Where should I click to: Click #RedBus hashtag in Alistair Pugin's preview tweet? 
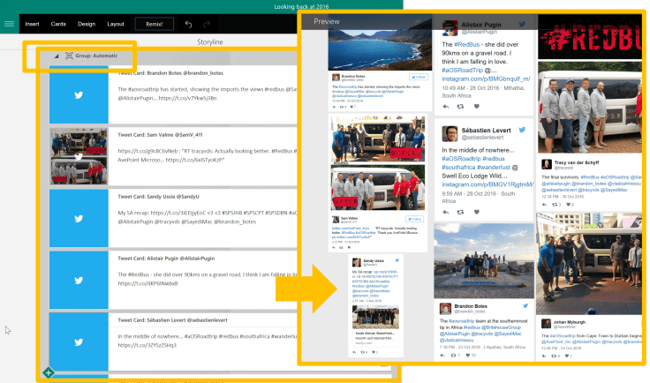(468, 44)
